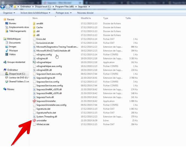The height and width of the screenshot is (147, 186).
Task: Open Inclure dans la bibliothèque dropdown
Action: 35,13
